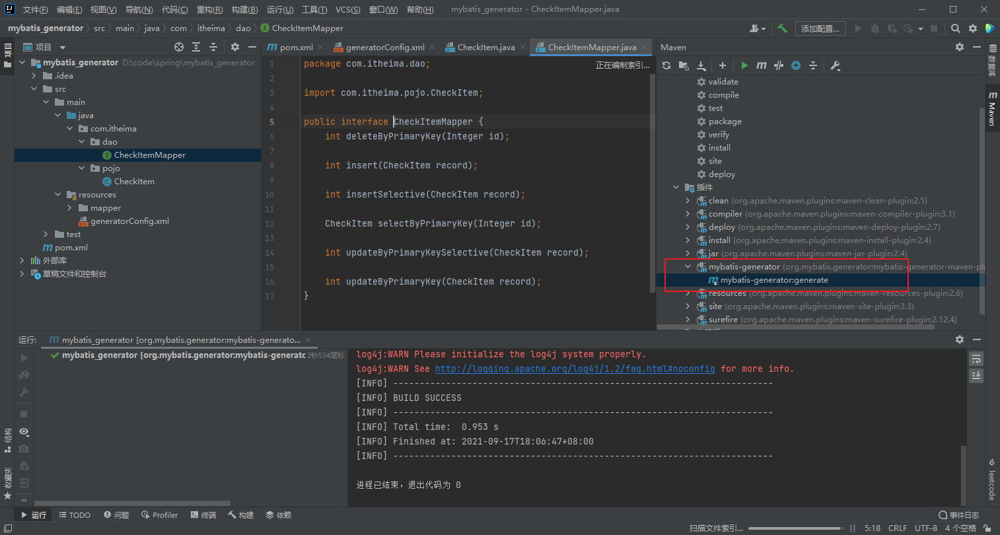Viewport: 1000px width, 535px height.
Task: Switch to the generatorConfig.xml editor tab
Action: tap(384, 47)
